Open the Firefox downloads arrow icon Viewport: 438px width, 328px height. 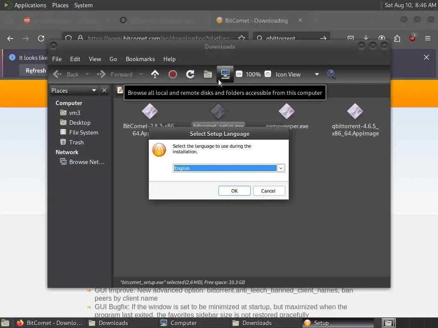(x=366, y=38)
